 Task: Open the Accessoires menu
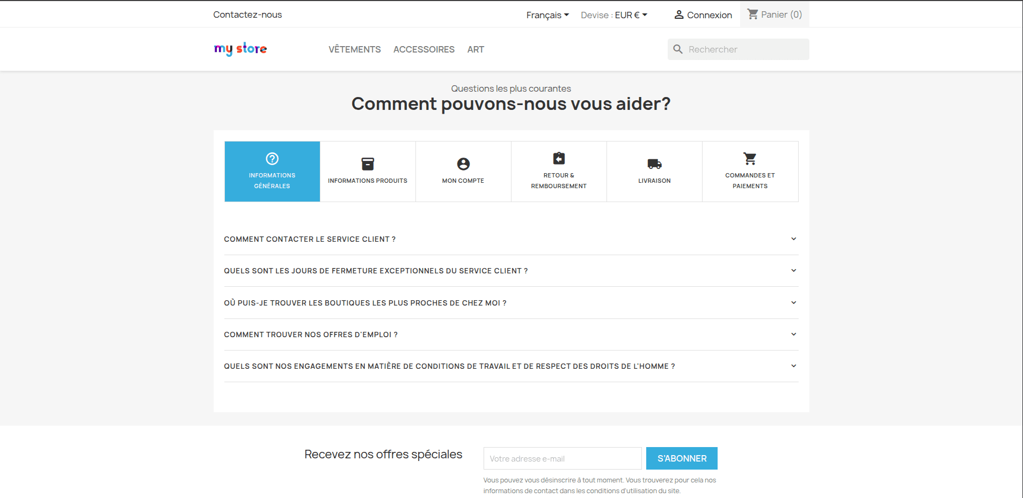pyautogui.click(x=423, y=49)
